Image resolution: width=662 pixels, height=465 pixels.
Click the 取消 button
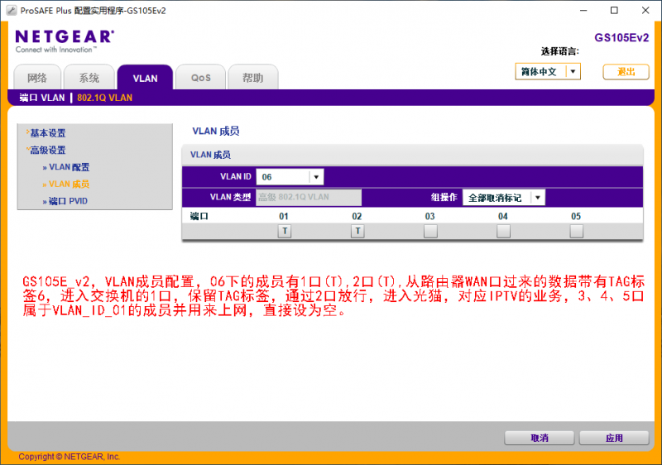tap(540, 438)
